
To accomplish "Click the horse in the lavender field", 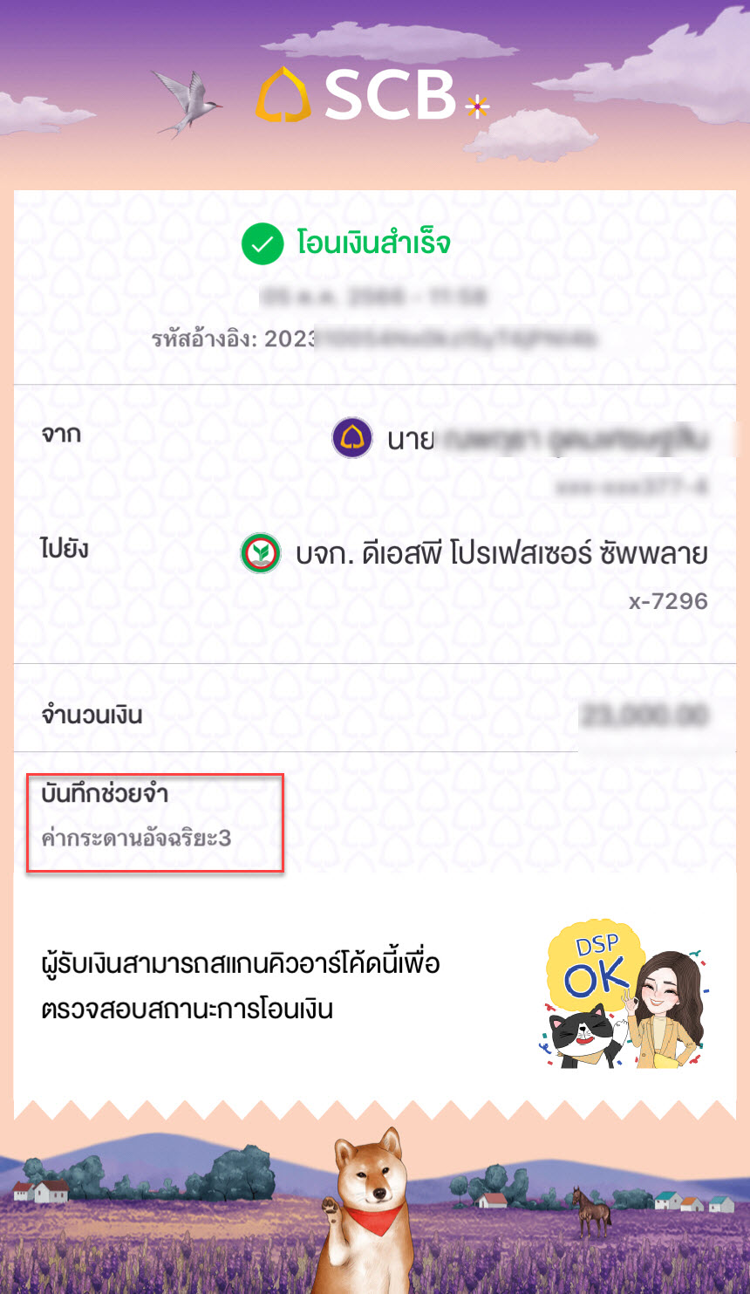I will (591, 1208).
